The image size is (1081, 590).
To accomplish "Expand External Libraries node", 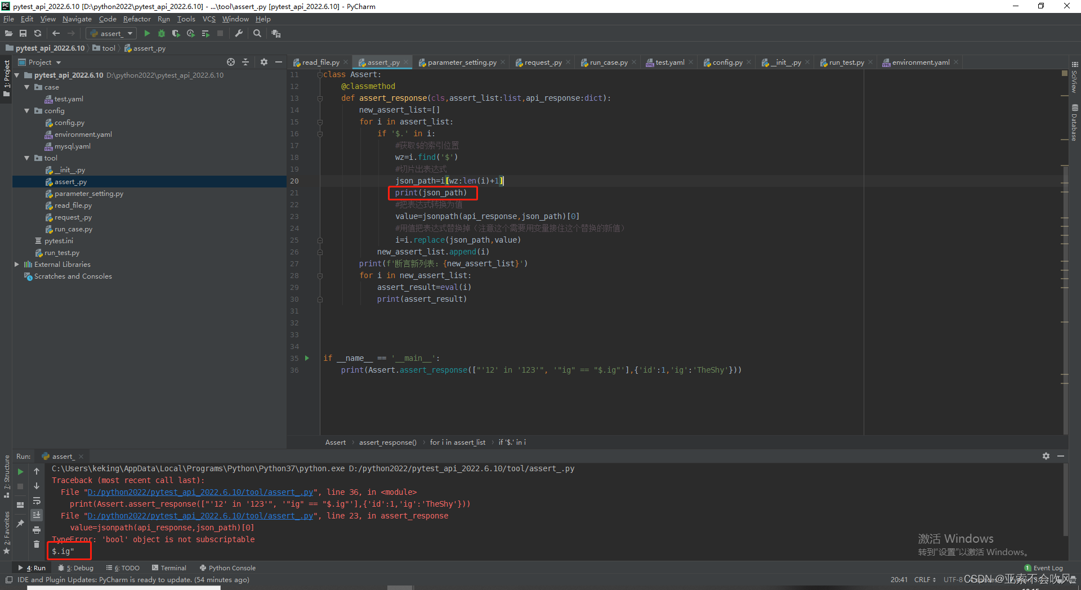I will pyautogui.click(x=16, y=265).
